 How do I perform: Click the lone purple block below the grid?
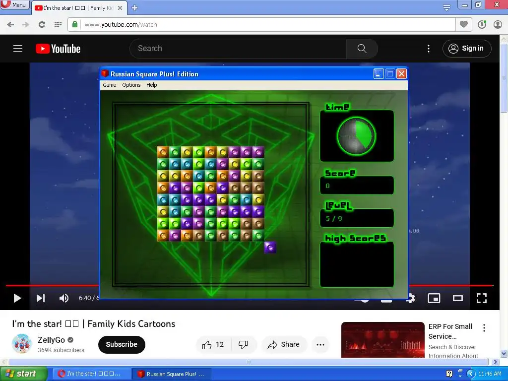click(x=270, y=247)
